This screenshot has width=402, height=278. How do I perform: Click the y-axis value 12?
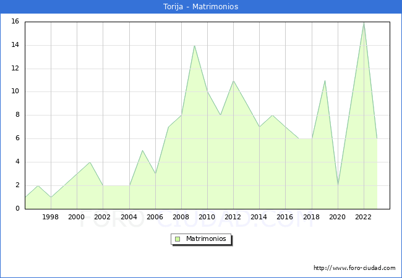(15, 69)
